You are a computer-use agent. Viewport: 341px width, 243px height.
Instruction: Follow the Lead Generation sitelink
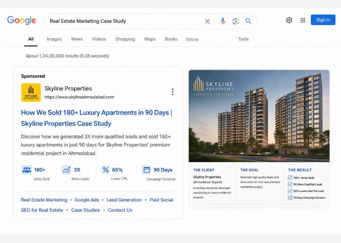[x=124, y=200]
